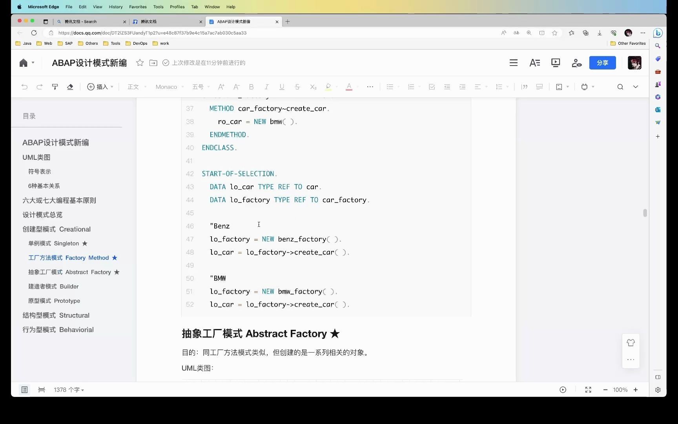Viewport: 678px width, 424px height.
Task: Toggle strikethrough formatting
Action: [x=297, y=87]
